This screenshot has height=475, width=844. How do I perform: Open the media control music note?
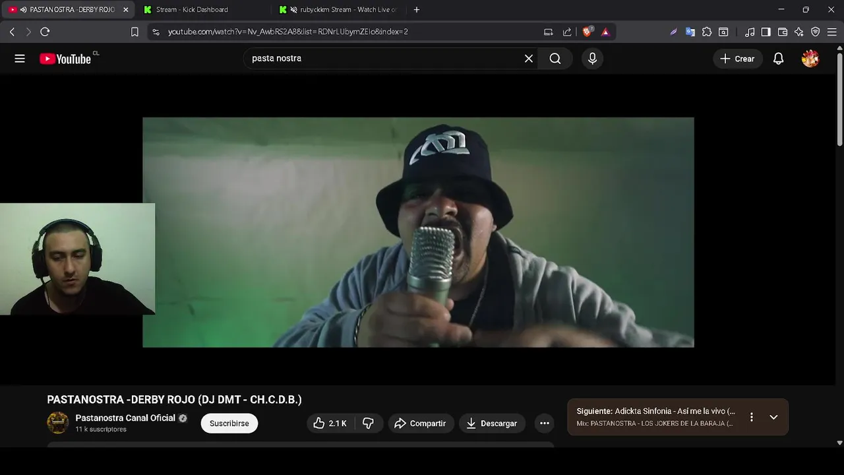click(750, 32)
